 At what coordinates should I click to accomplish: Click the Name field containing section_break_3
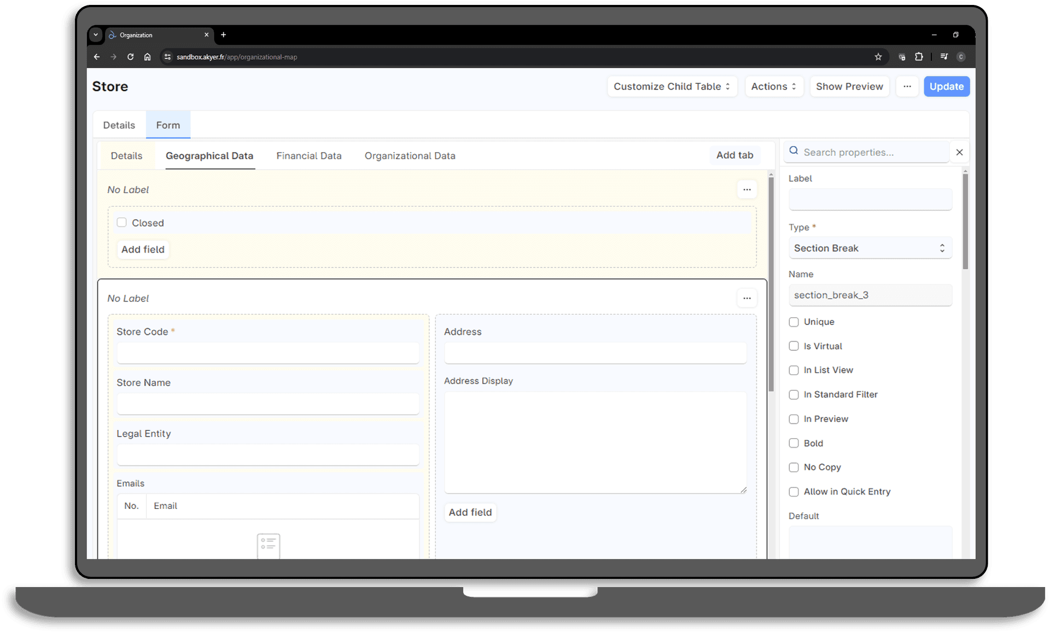click(870, 295)
